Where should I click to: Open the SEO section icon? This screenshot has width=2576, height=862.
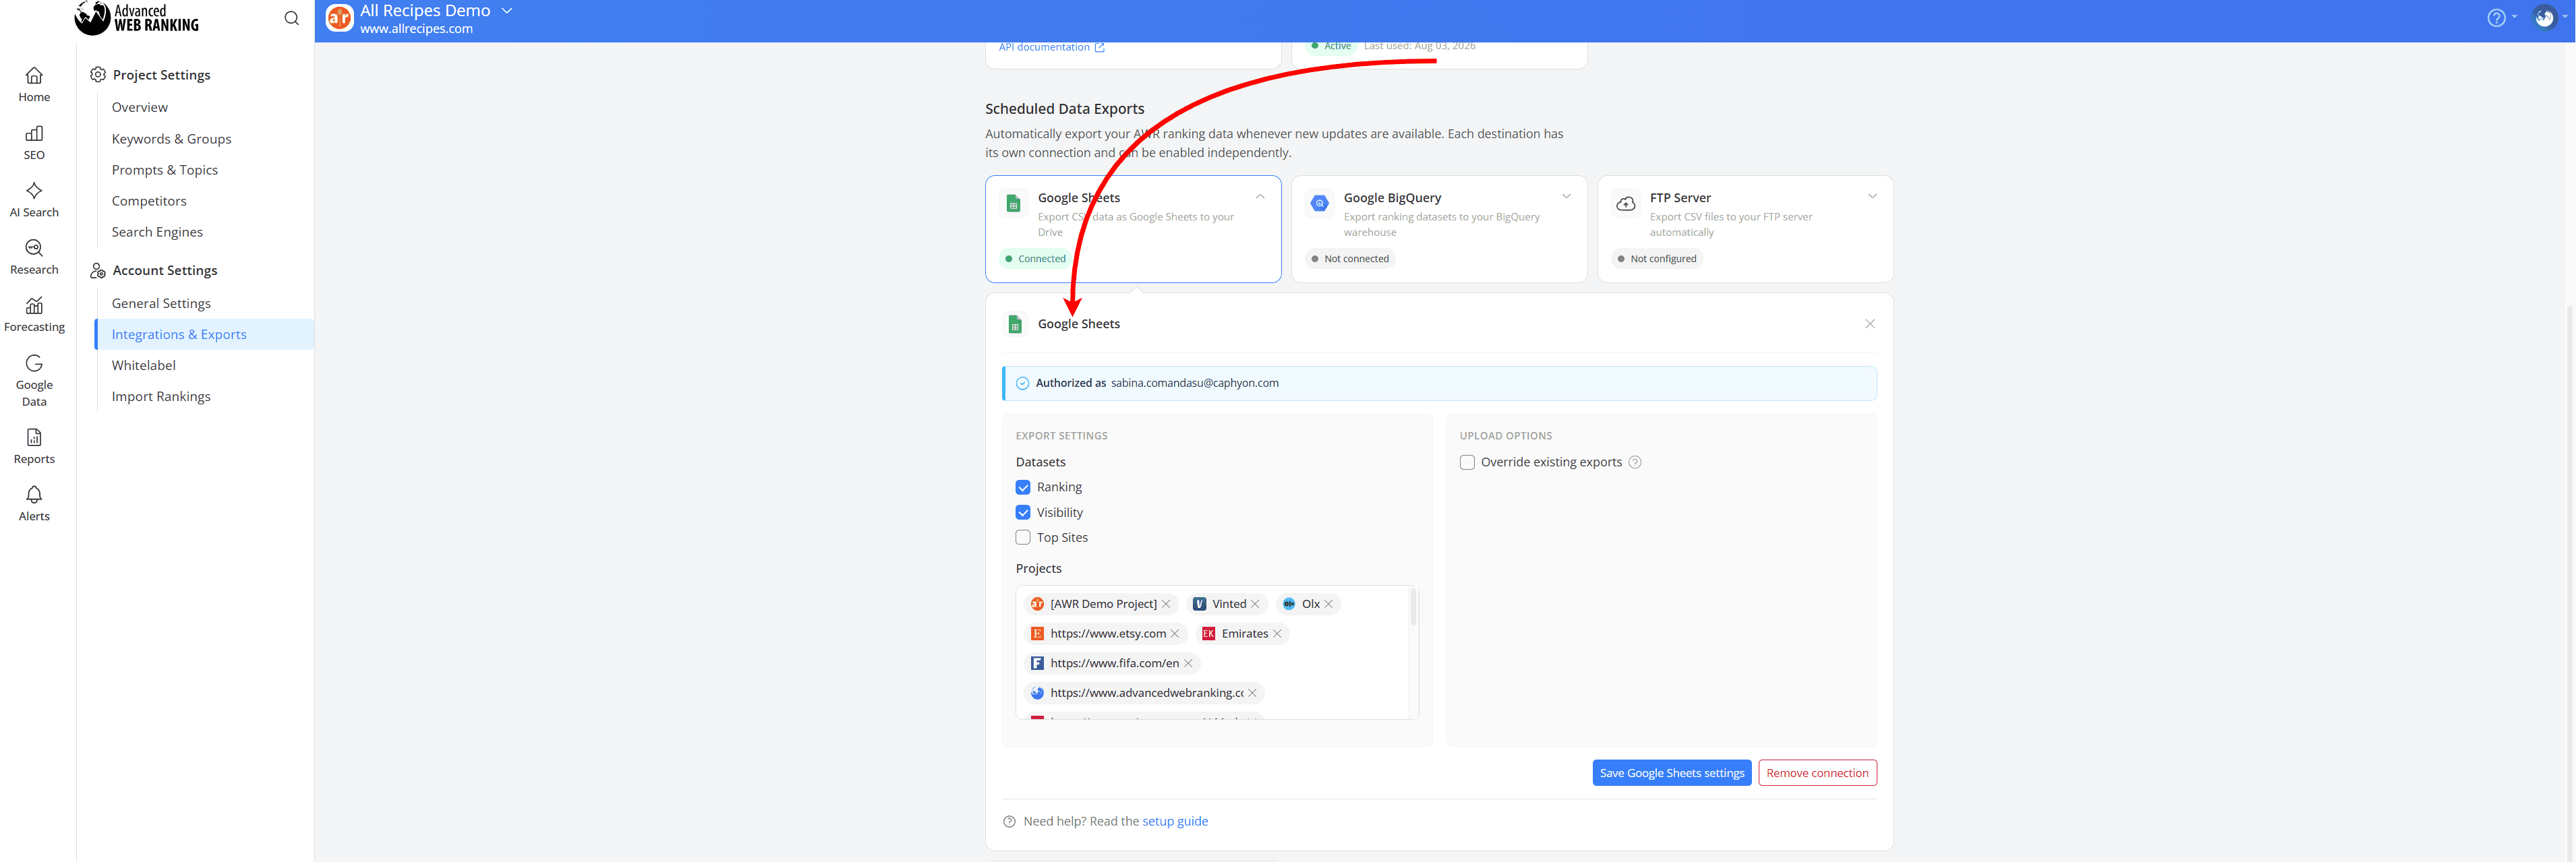tap(34, 134)
